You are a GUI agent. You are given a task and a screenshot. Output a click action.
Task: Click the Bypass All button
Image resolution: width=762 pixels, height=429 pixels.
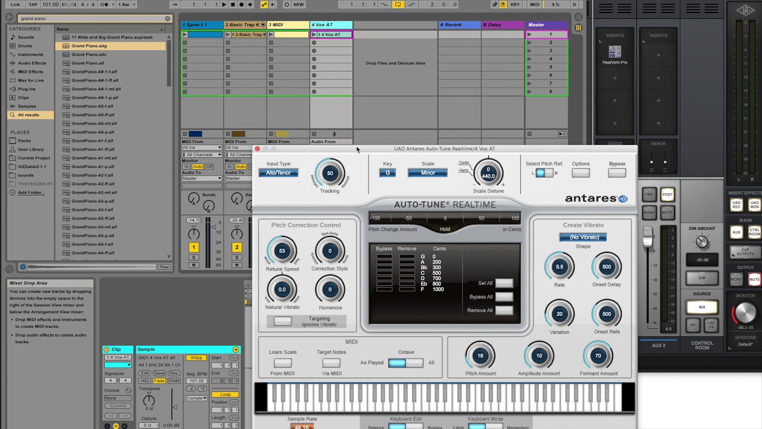tap(504, 297)
